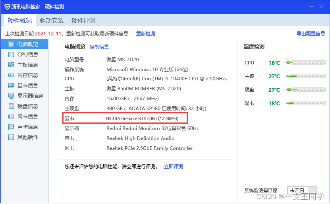Switch to the 硬件评测 tab

pos(83,20)
